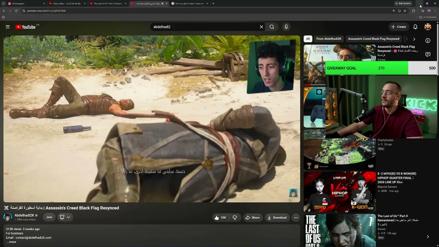Go to the YouTube home logo
Viewport: 439px width, 247px height.
click(25, 27)
